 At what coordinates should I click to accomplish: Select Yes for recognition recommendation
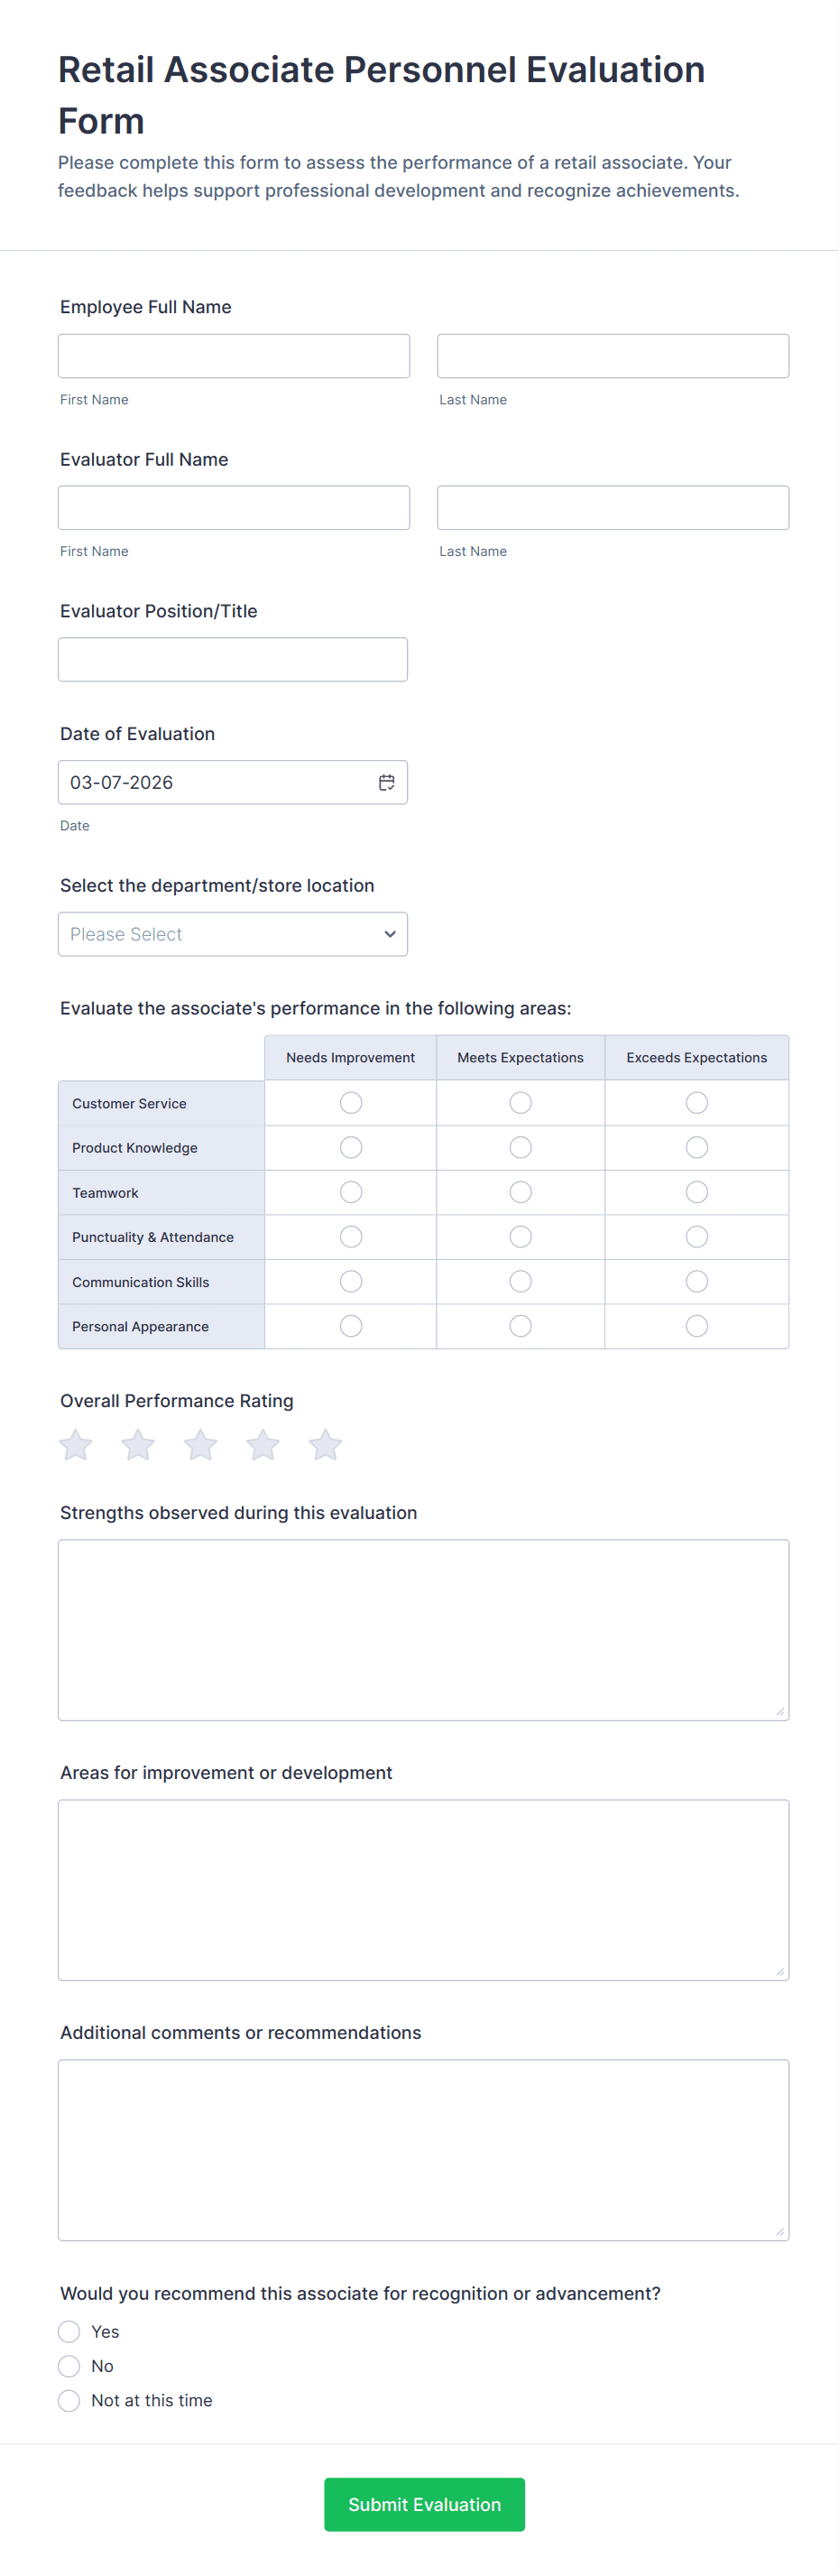(69, 2332)
